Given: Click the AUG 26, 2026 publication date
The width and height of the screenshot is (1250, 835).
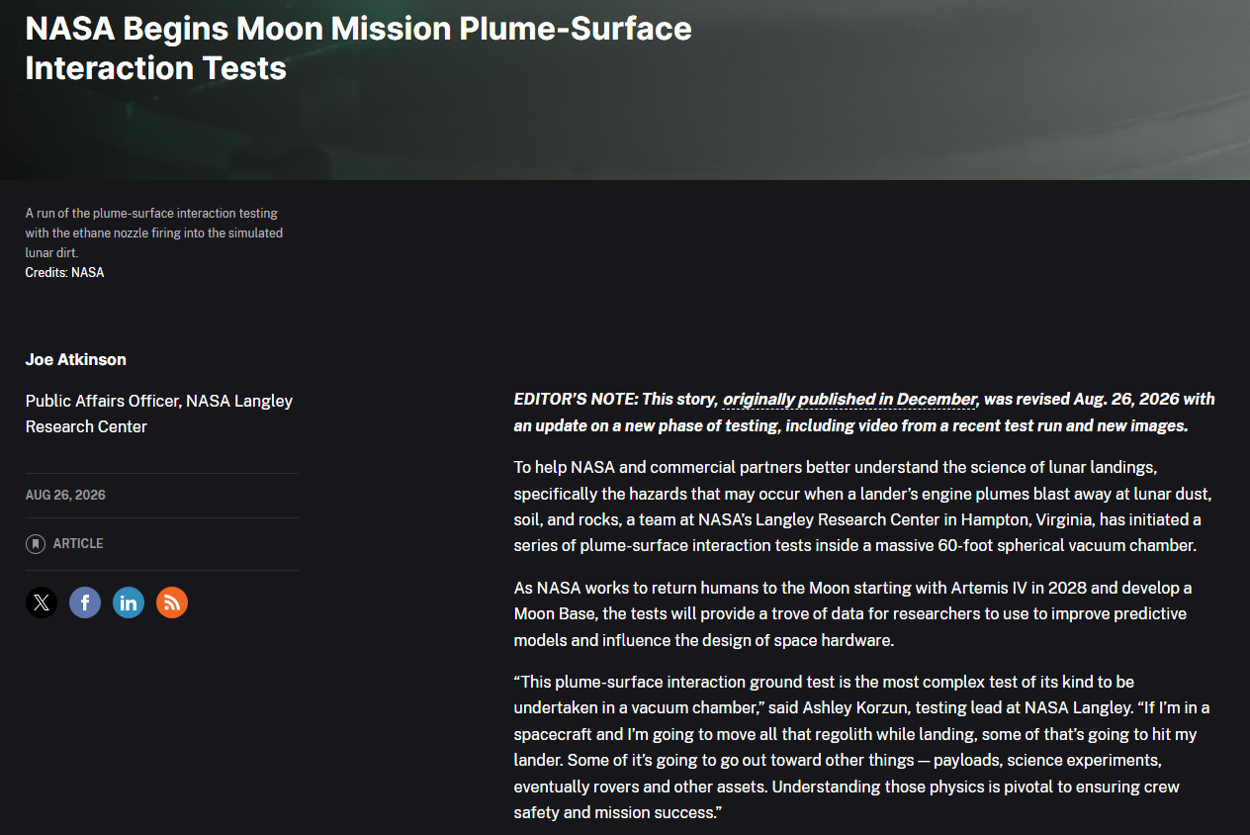Looking at the screenshot, I should [65, 495].
